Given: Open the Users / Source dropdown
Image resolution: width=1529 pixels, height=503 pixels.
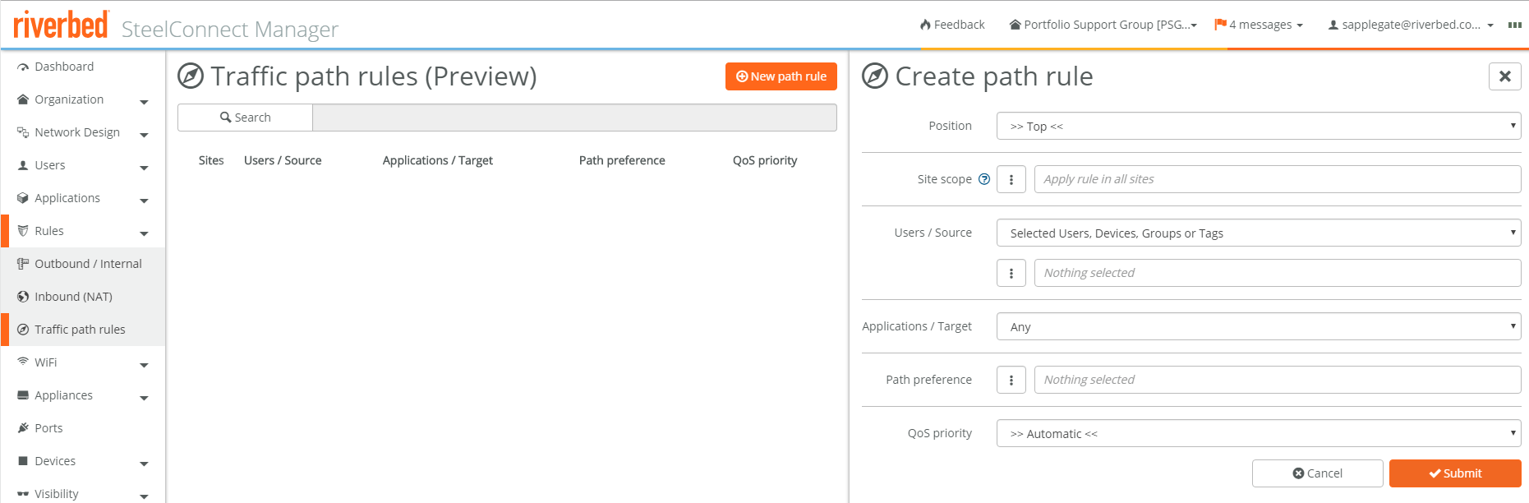Looking at the screenshot, I should (x=1259, y=233).
